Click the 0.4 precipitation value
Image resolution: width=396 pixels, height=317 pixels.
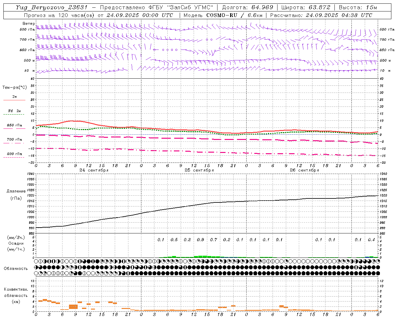tap(371, 240)
